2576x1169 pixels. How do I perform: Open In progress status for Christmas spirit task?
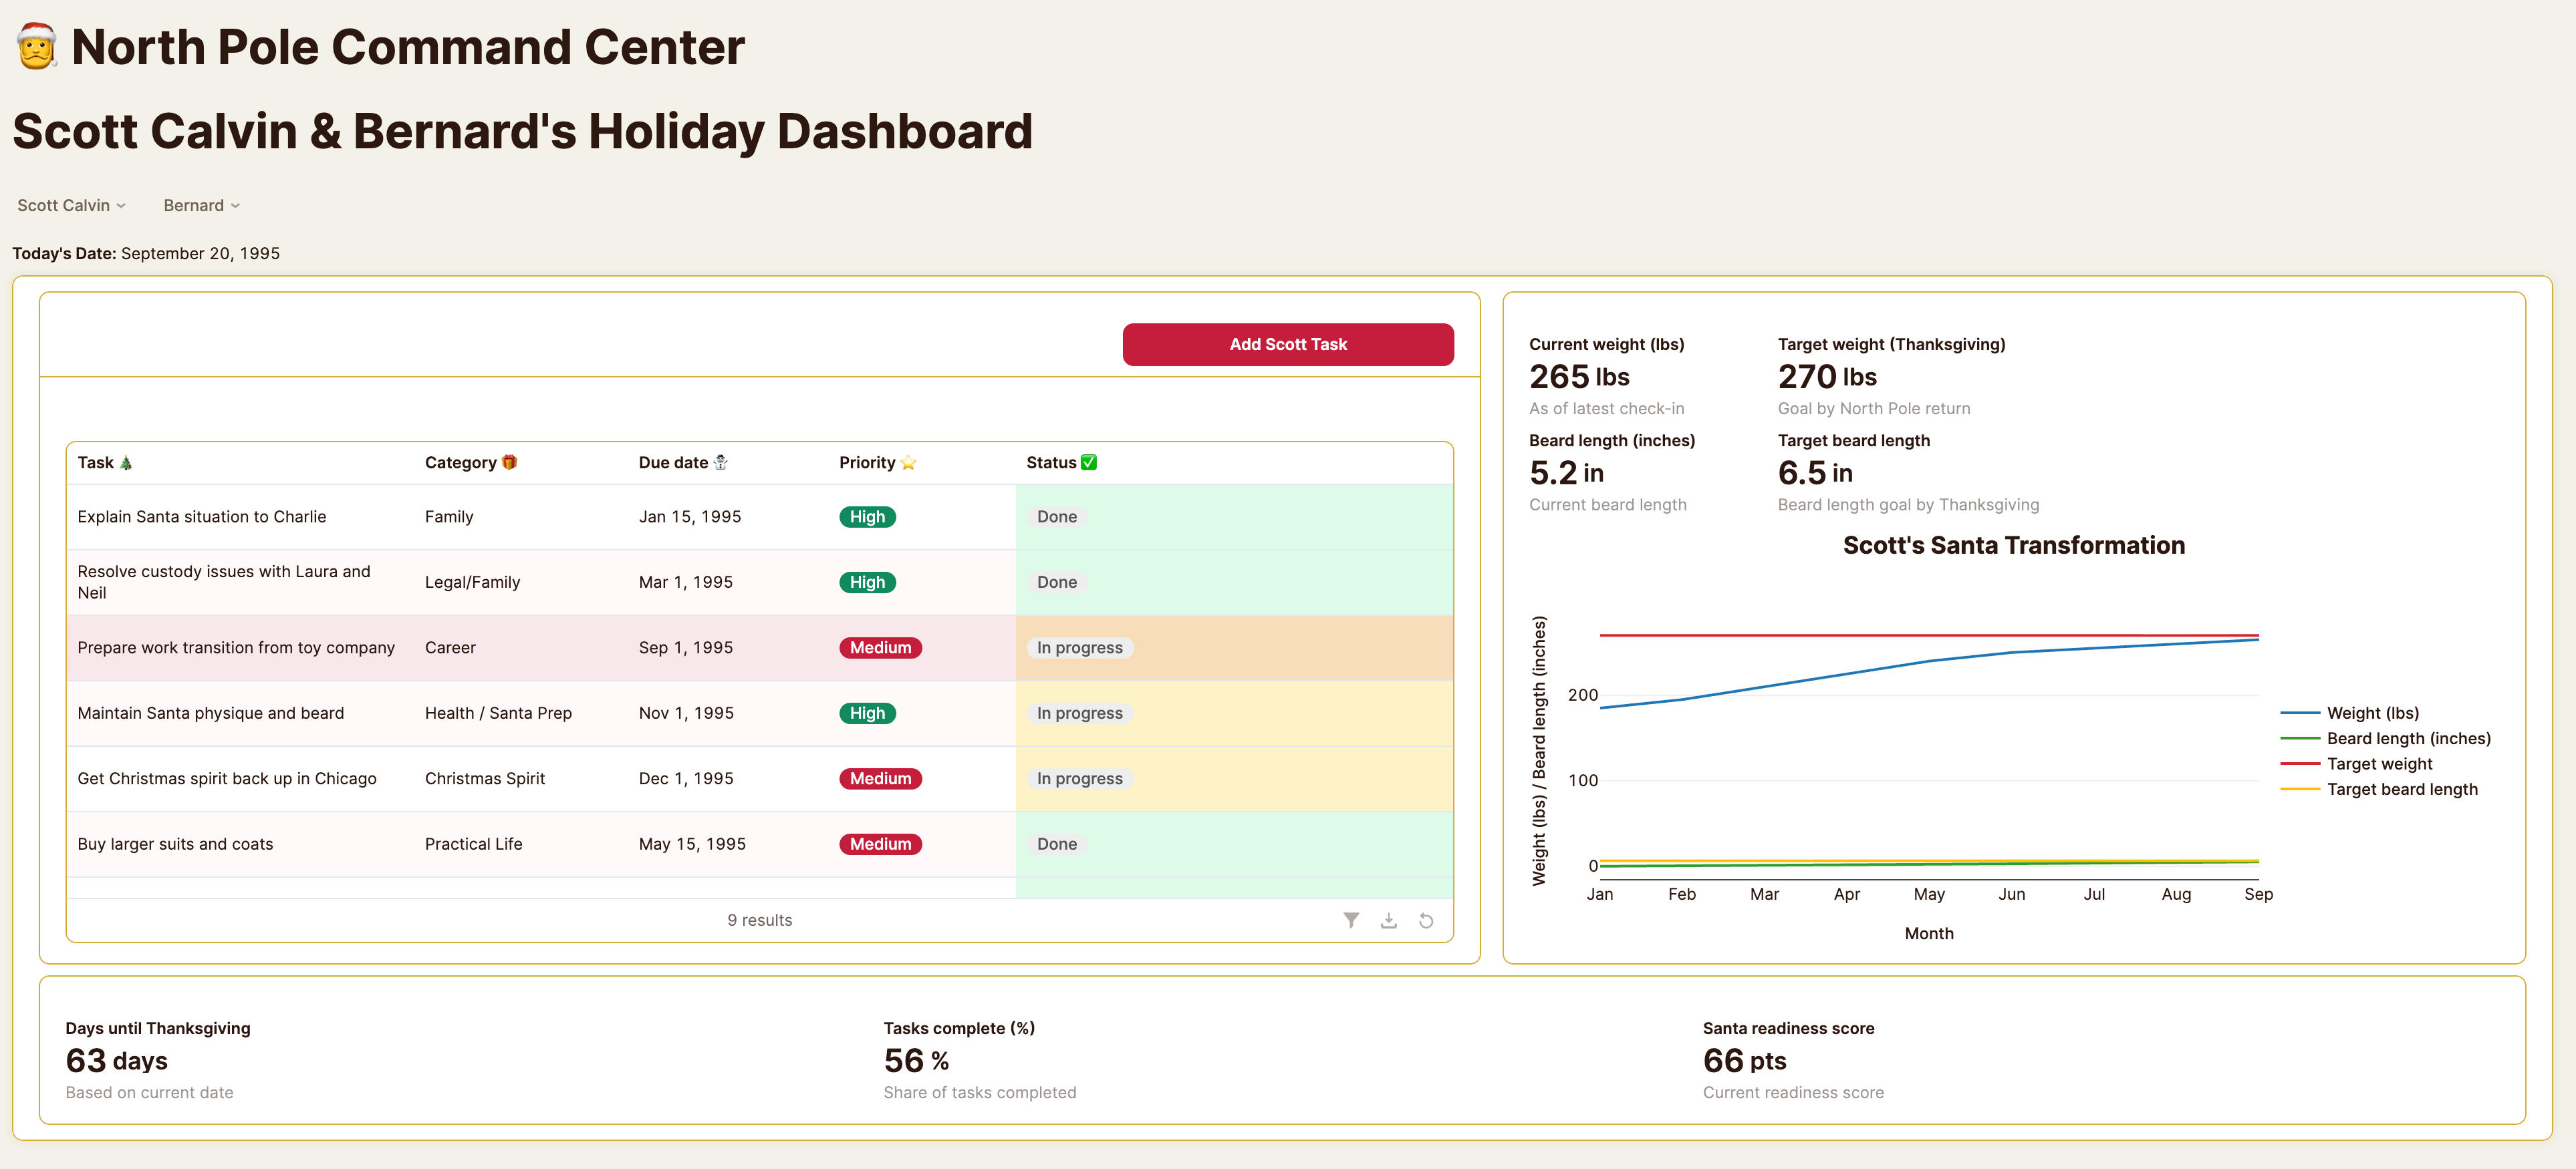pos(1079,778)
